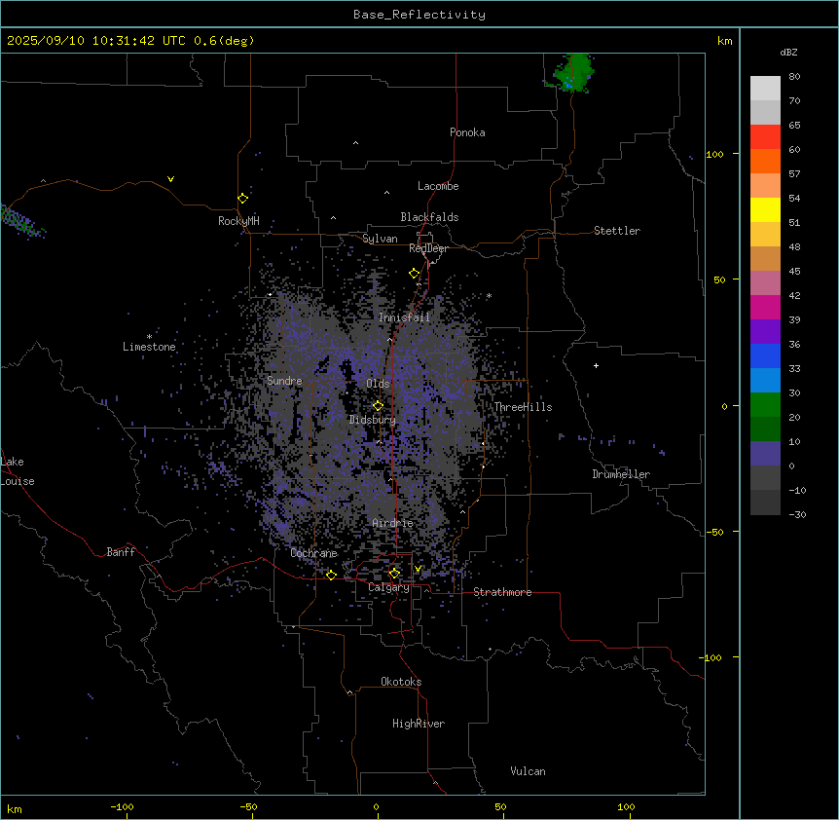Click the Banff label

(x=121, y=552)
